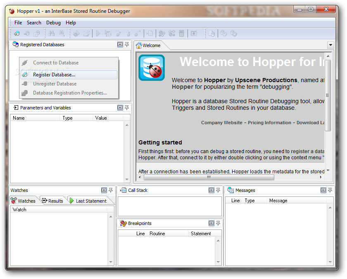This screenshot has height=279, width=347.
Task: Click the Add Watch glasses-bug toolbar icon
Action: (x=172, y=33)
